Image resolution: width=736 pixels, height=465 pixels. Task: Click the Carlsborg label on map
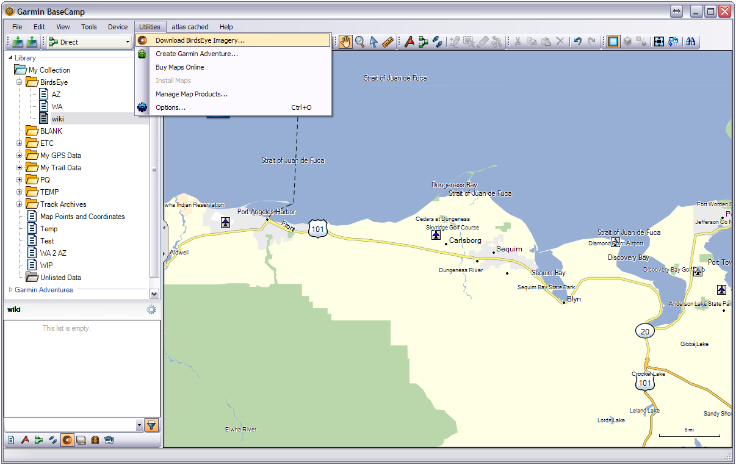[465, 240]
